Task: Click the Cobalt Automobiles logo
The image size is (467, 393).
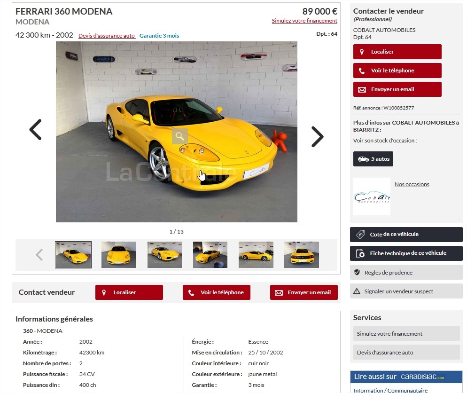Action: pyautogui.click(x=372, y=196)
